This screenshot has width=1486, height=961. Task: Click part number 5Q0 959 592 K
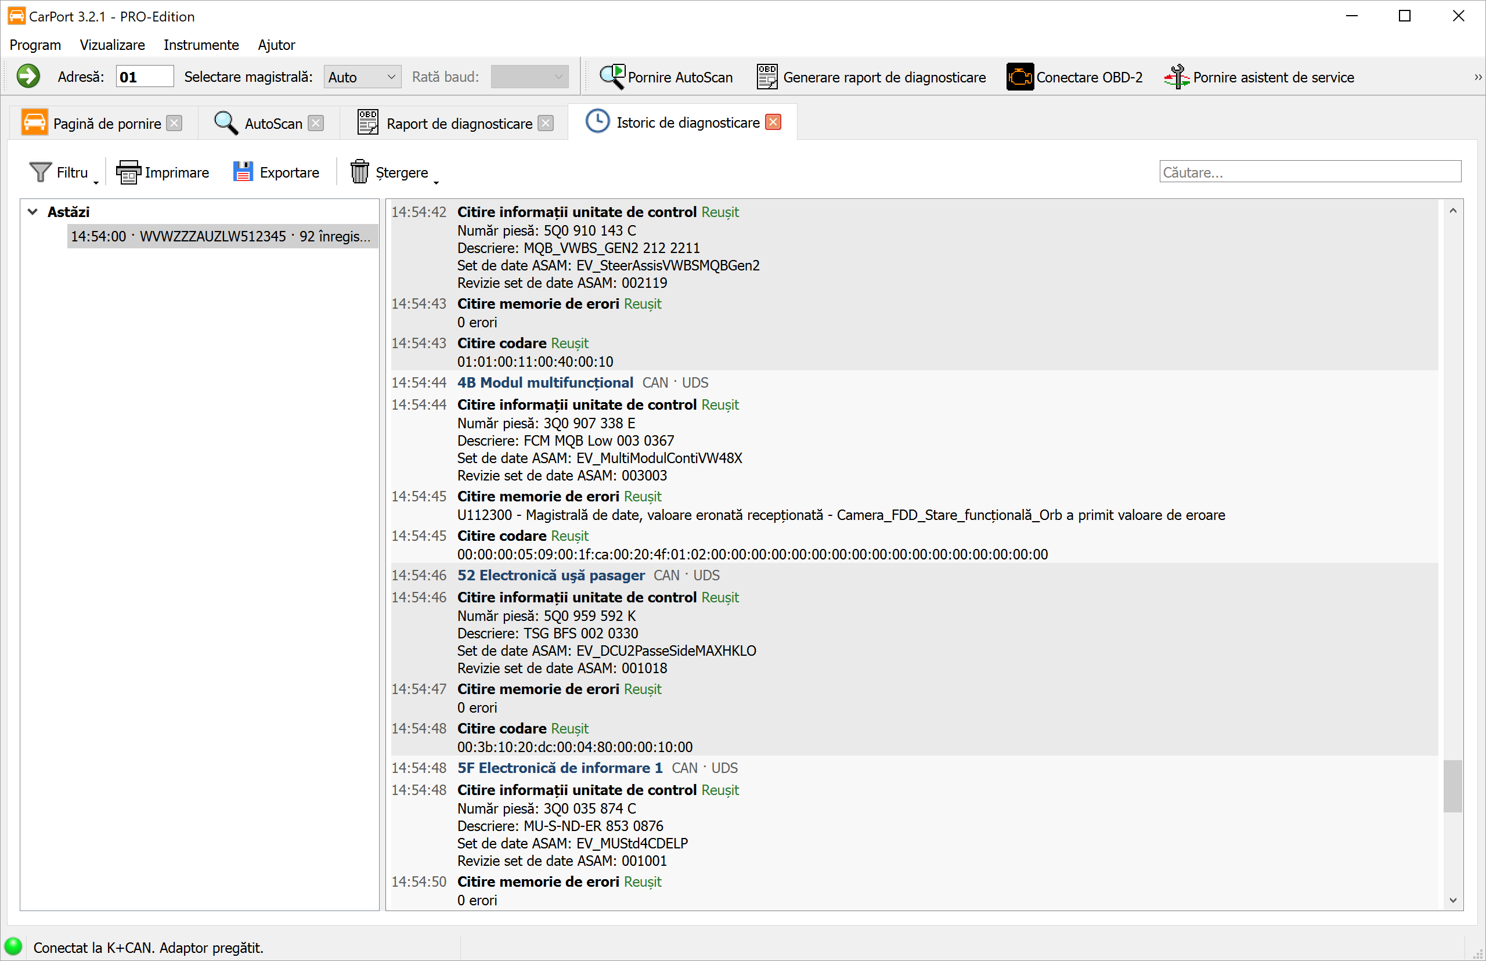point(590,616)
